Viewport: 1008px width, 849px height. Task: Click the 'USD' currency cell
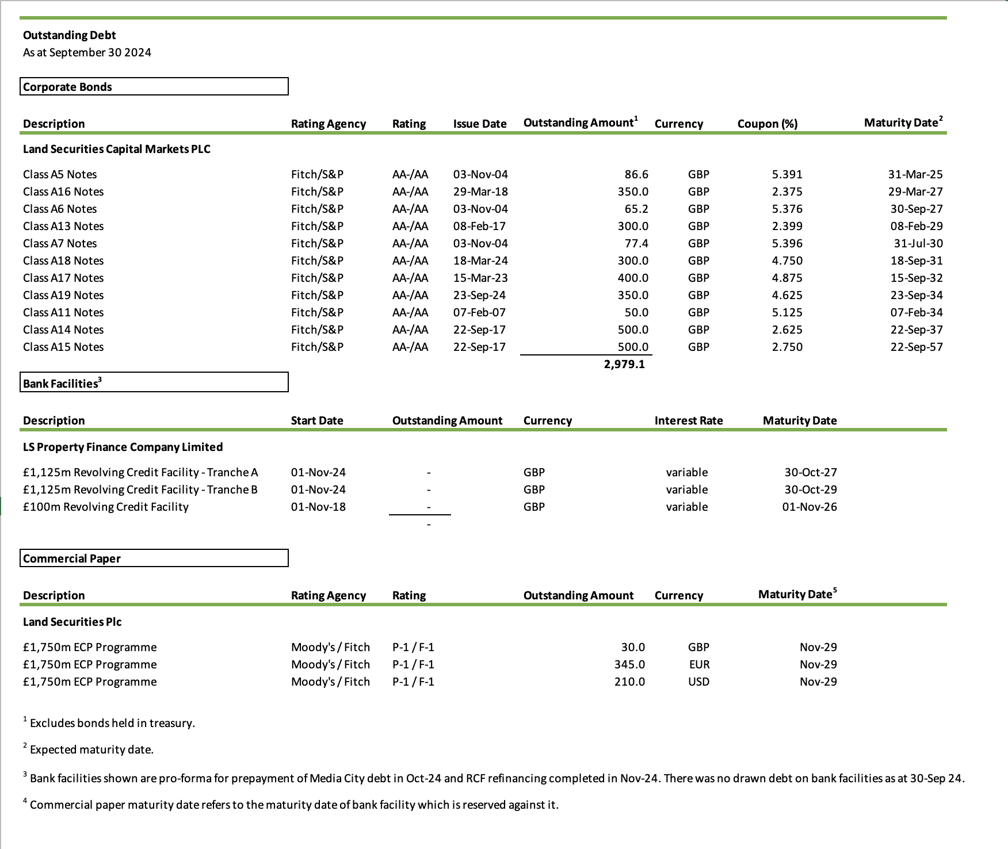pyautogui.click(x=699, y=682)
